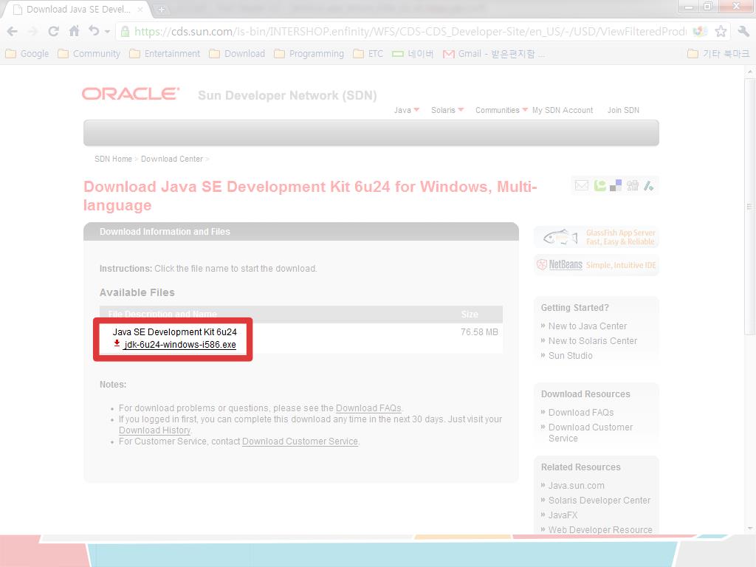Click the Download Information and Files header

coord(165,231)
